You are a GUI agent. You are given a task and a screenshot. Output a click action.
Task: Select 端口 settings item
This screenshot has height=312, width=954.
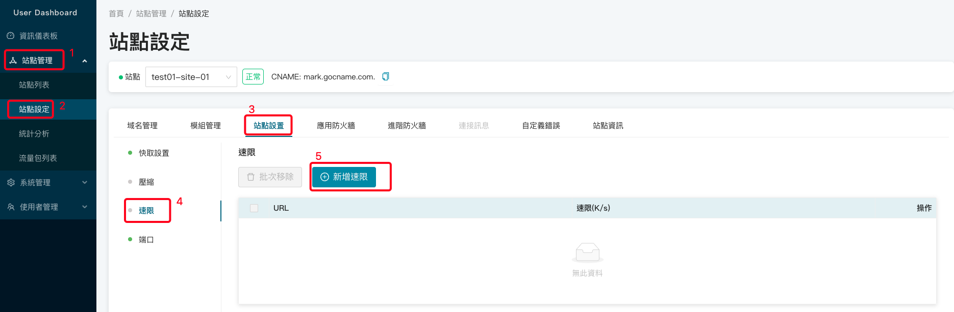[x=146, y=239]
